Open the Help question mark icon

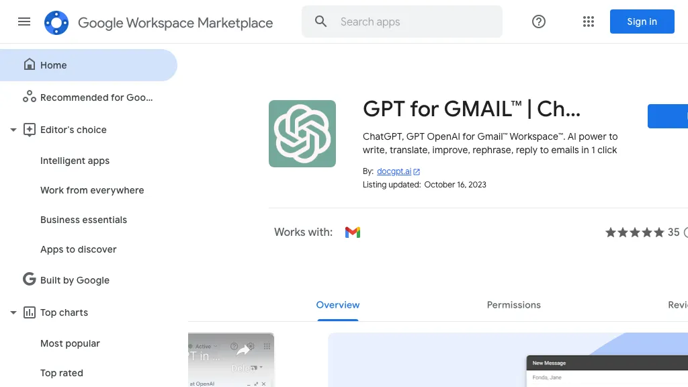pyautogui.click(x=538, y=21)
